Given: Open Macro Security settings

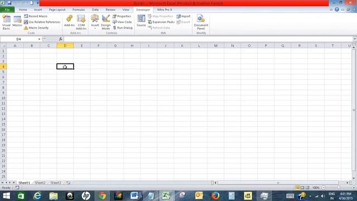Looking at the screenshot, I should coord(36,27).
